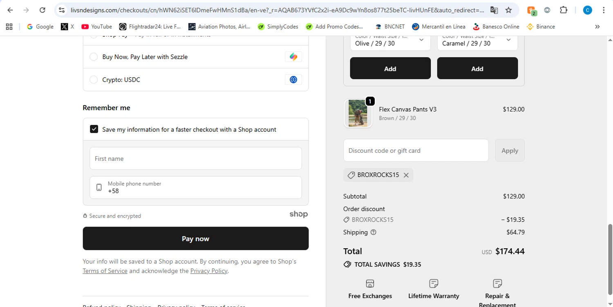The height and width of the screenshot is (307, 613).
Task: Click the USDC crypto logo icon
Action: coord(293,80)
